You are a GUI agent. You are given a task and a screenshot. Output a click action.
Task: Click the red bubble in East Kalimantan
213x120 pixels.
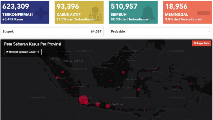(x=123, y=72)
